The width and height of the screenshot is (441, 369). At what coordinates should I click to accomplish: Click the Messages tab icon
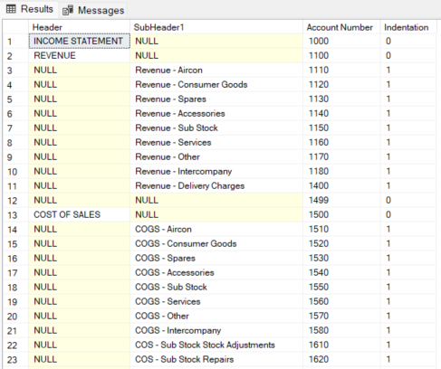pyautogui.click(x=68, y=11)
